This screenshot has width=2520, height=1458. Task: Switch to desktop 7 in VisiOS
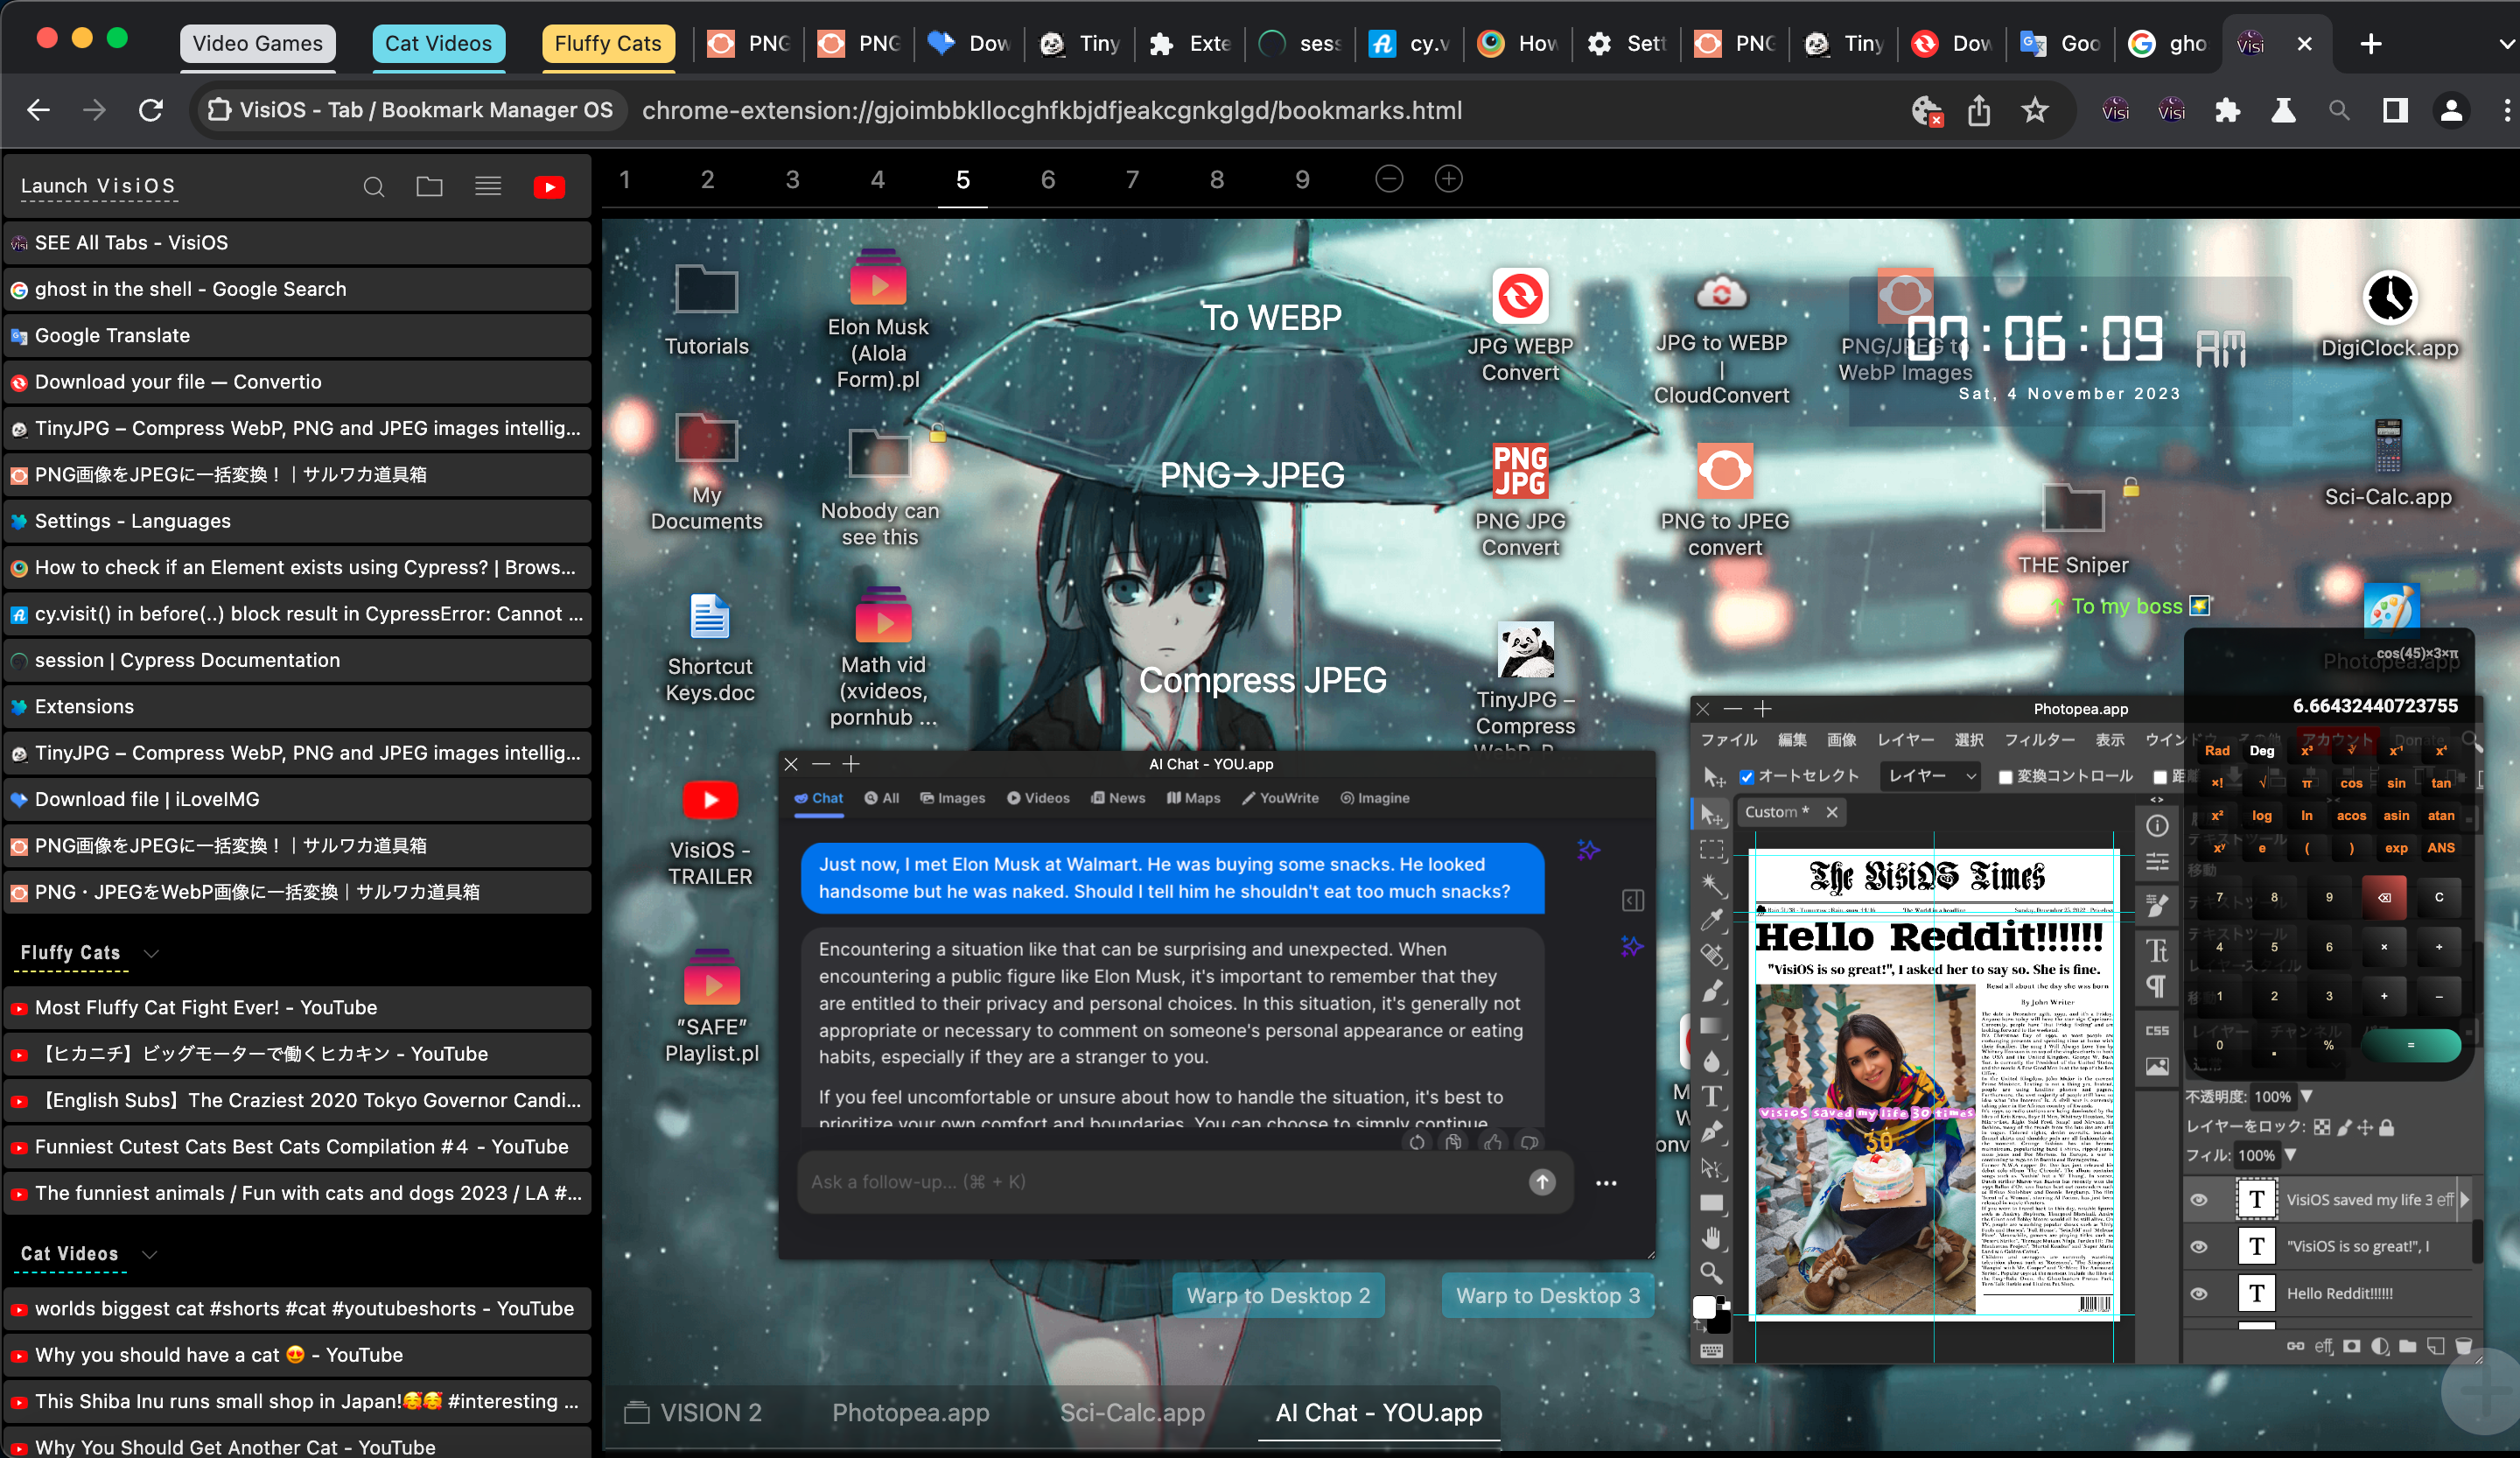tap(1132, 180)
